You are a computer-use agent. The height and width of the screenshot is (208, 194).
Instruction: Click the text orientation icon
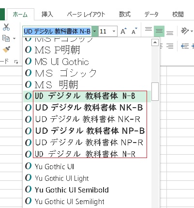coord(185,31)
